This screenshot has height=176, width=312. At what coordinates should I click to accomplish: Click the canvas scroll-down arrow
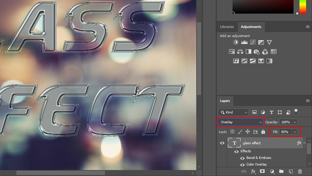click(199, 167)
